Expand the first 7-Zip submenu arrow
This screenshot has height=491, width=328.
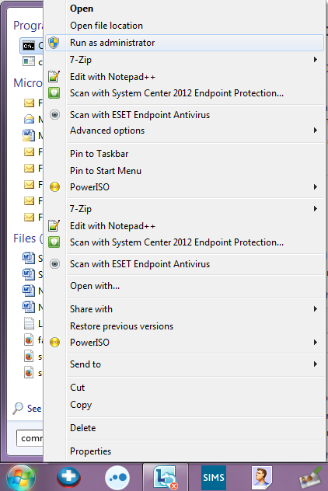point(316,60)
